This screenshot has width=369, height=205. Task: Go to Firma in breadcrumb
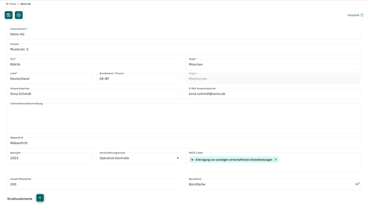[13, 4]
